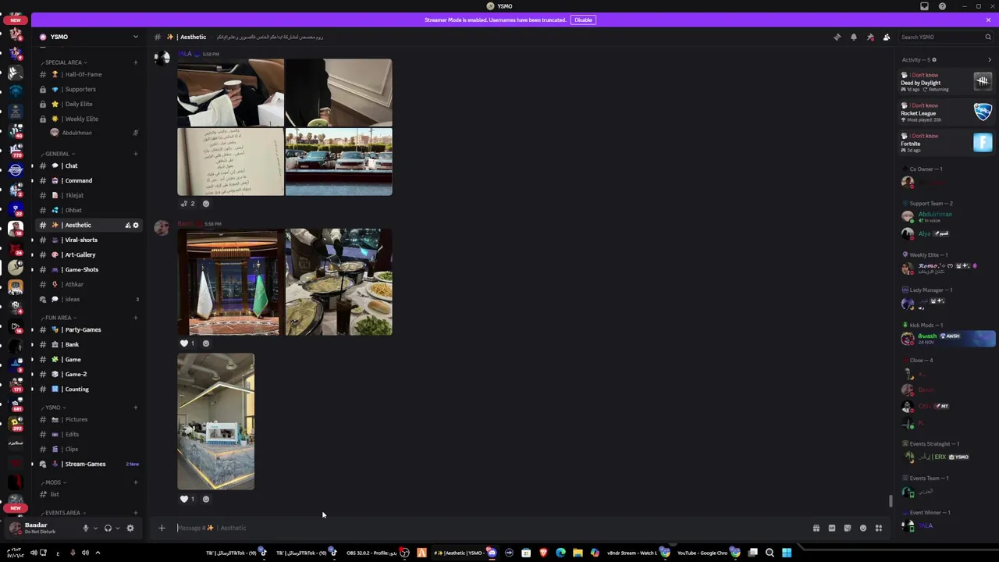Open the apps launcher icon in message bar
Screen dimensions: 999x562
879,528
